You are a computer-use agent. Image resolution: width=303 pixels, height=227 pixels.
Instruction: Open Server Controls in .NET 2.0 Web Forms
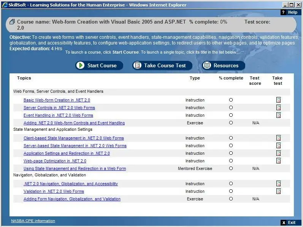pos(59,108)
